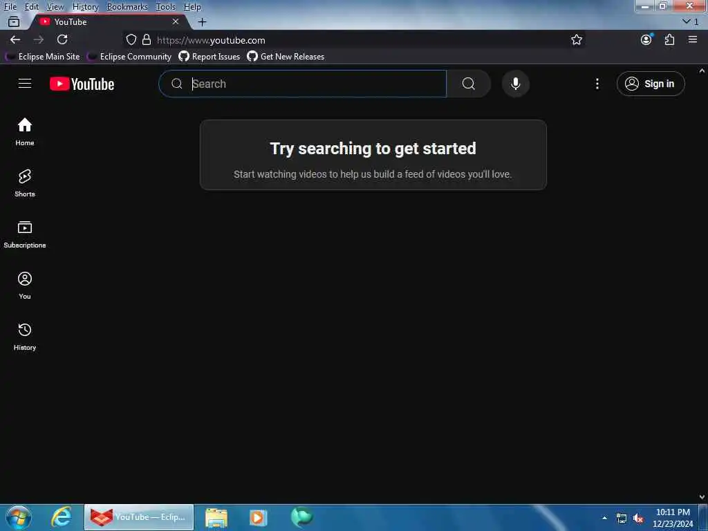Open YouTube settings three-dot menu
This screenshot has width=708, height=531.
[x=597, y=84]
